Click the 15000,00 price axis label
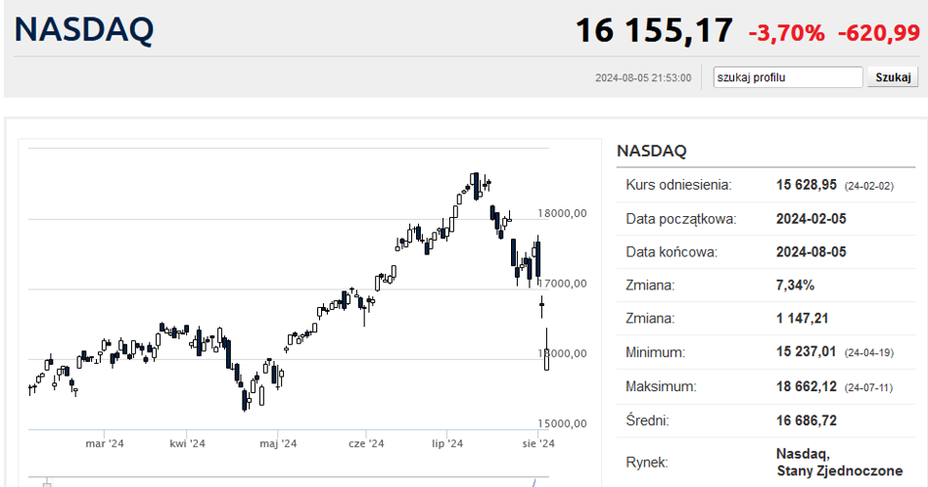 pyautogui.click(x=563, y=423)
